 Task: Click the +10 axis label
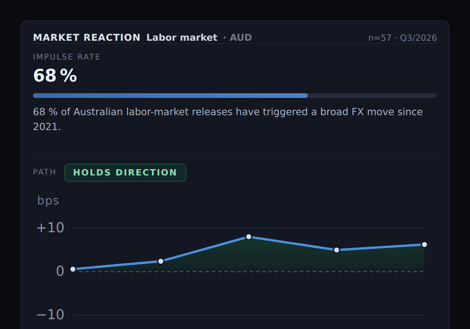click(x=50, y=228)
